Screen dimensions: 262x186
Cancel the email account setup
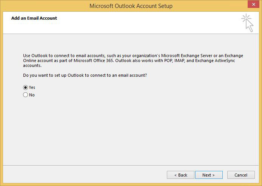(241, 175)
